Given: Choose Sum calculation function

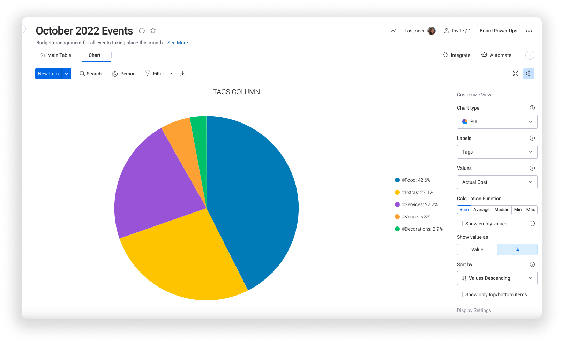Looking at the screenshot, I should [464, 210].
